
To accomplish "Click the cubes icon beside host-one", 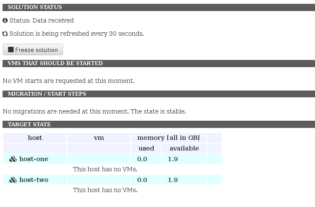I will (x=13, y=159).
